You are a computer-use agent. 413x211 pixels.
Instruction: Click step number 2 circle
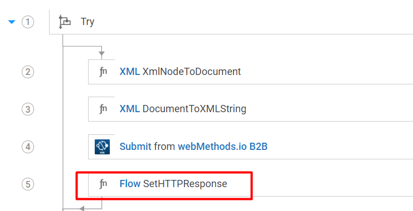tap(28, 72)
